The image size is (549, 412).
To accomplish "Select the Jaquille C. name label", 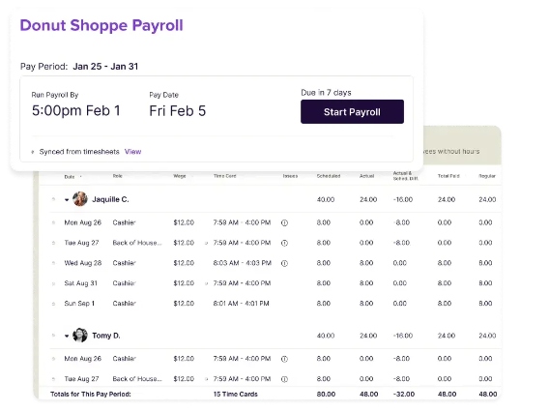I will pyautogui.click(x=110, y=199).
